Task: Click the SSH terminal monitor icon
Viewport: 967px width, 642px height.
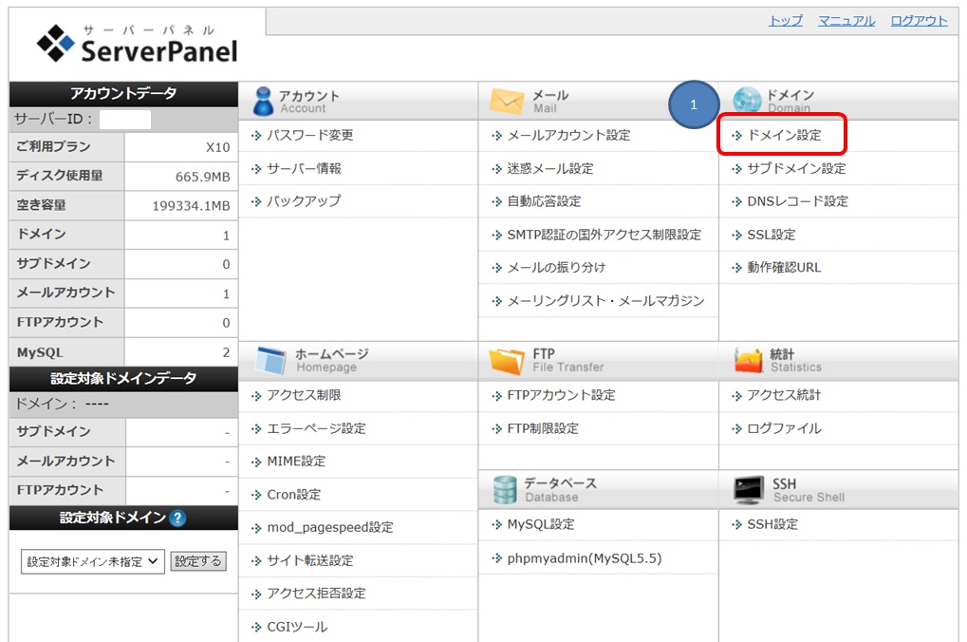Action: coord(749,490)
